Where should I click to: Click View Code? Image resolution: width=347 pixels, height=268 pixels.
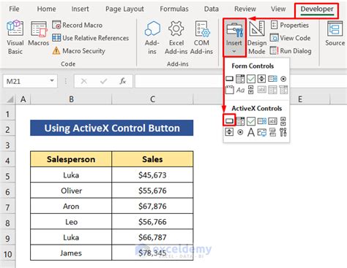291,38
